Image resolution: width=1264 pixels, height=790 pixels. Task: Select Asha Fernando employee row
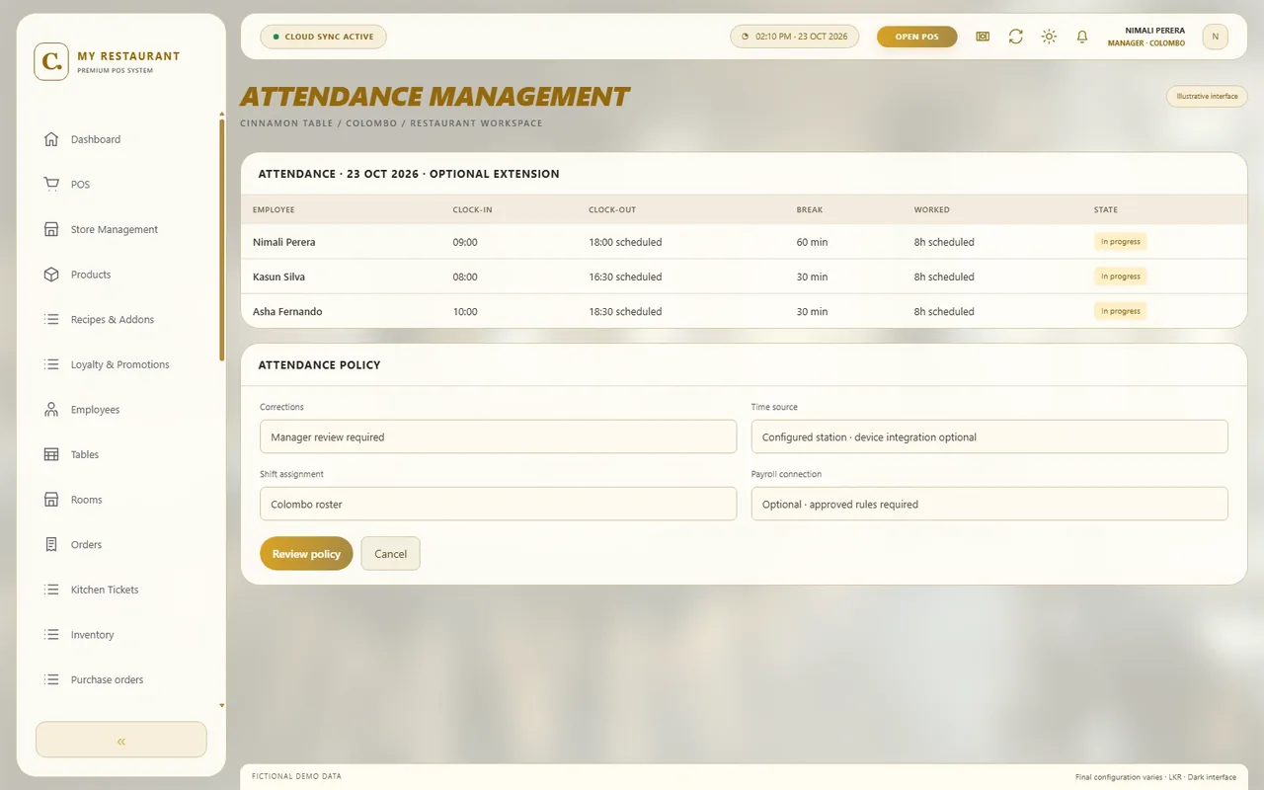(744, 311)
